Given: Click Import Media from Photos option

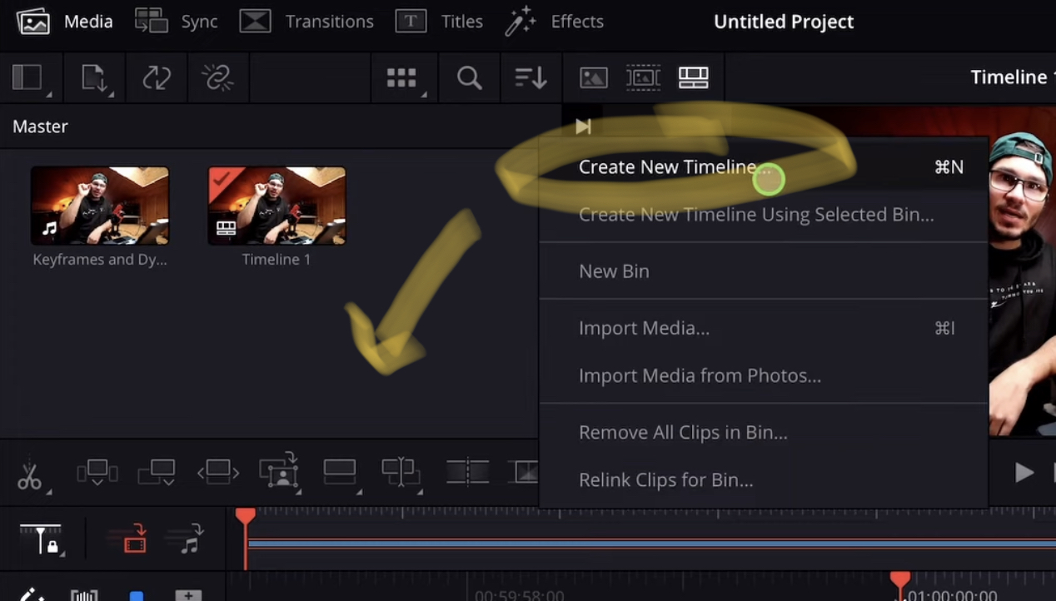Looking at the screenshot, I should tap(700, 375).
